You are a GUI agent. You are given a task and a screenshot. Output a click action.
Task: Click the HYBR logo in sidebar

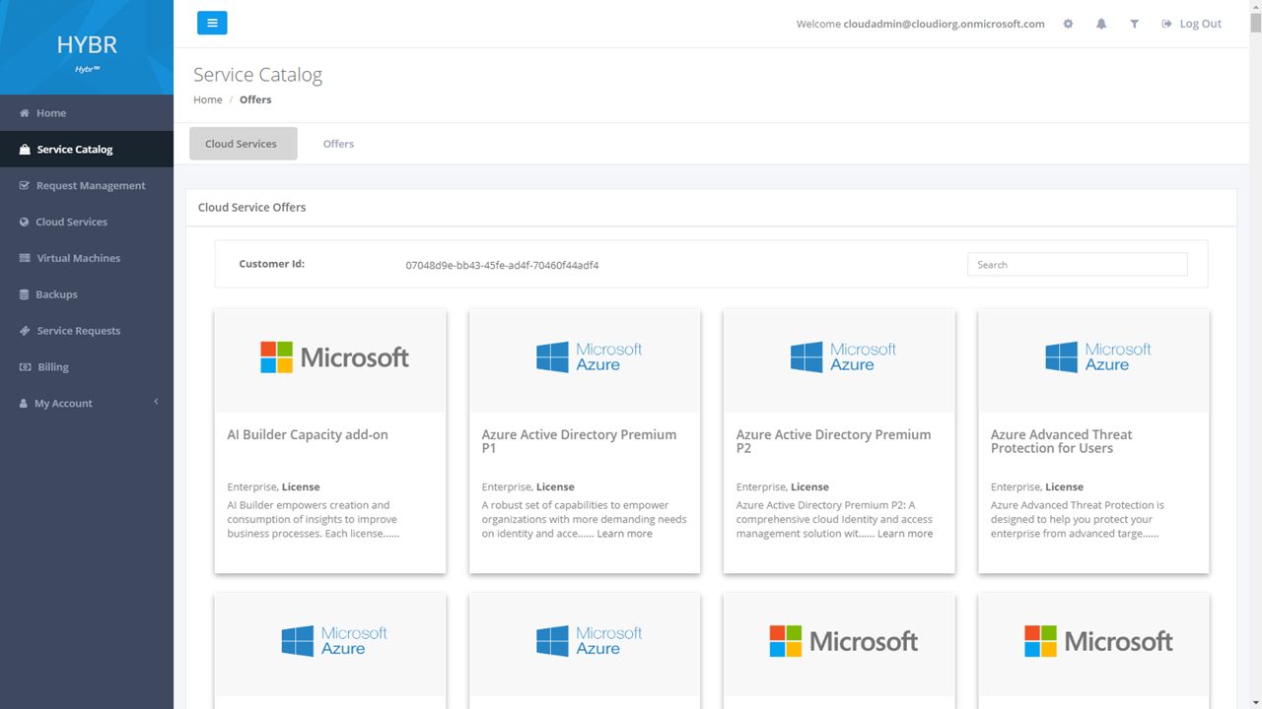click(87, 46)
